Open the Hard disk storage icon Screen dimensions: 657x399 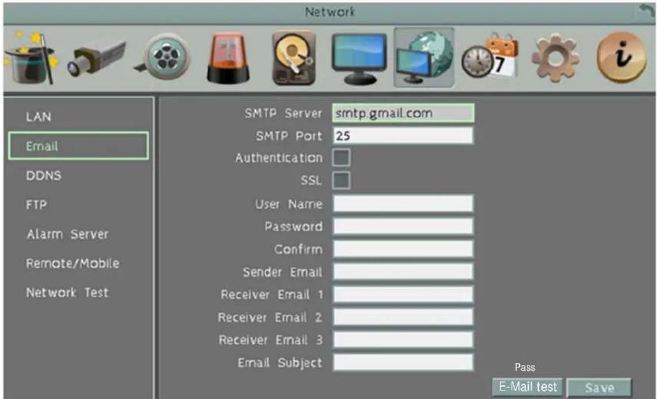(293, 58)
